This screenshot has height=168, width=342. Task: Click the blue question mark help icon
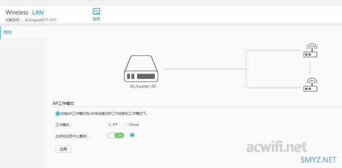click(132, 135)
